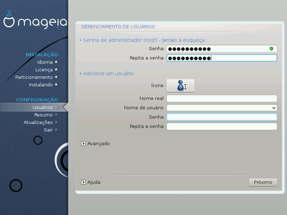This screenshot has width=287, height=215.
Task: Click the GERENCIAMENTO DE USUÁRIOS title
Action: 118,27
